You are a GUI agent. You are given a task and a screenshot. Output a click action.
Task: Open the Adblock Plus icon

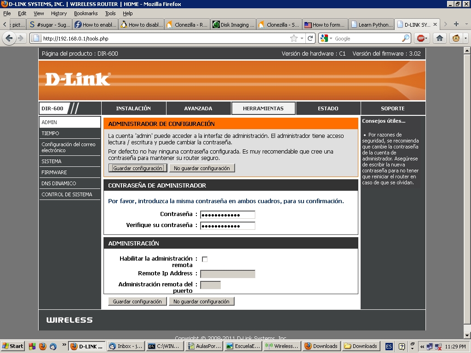coord(421,38)
